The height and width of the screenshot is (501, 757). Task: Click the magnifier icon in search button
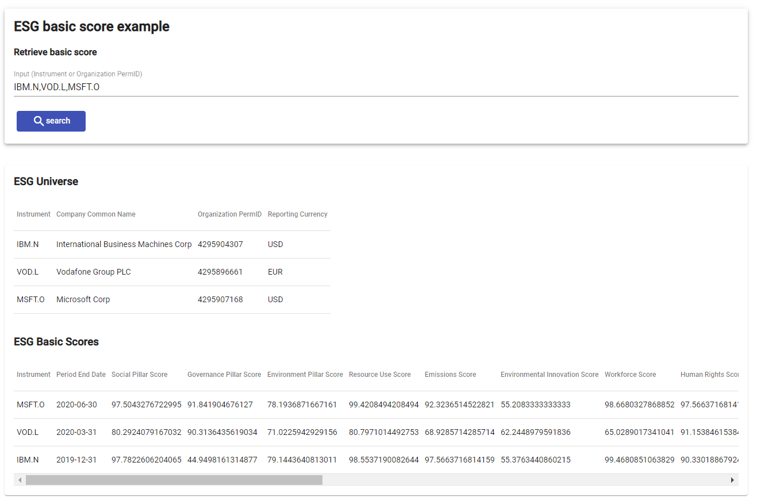[39, 121]
